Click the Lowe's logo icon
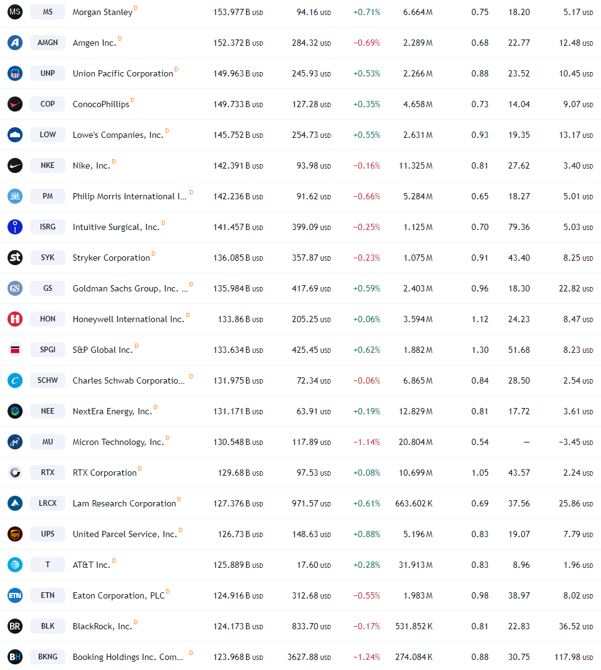 15,135
